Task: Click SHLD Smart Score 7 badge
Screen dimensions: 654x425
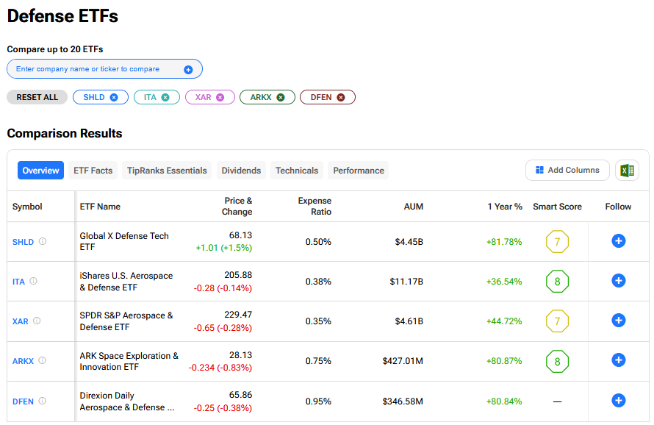Action: pyautogui.click(x=557, y=242)
